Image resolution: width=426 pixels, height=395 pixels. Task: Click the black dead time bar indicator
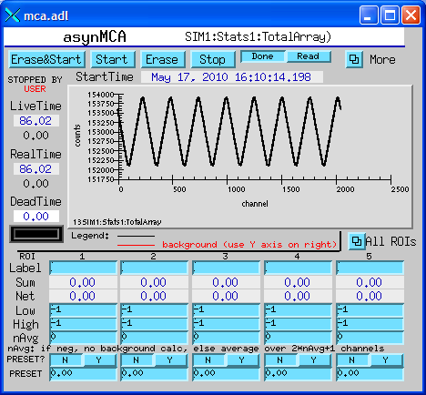pos(36,234)
